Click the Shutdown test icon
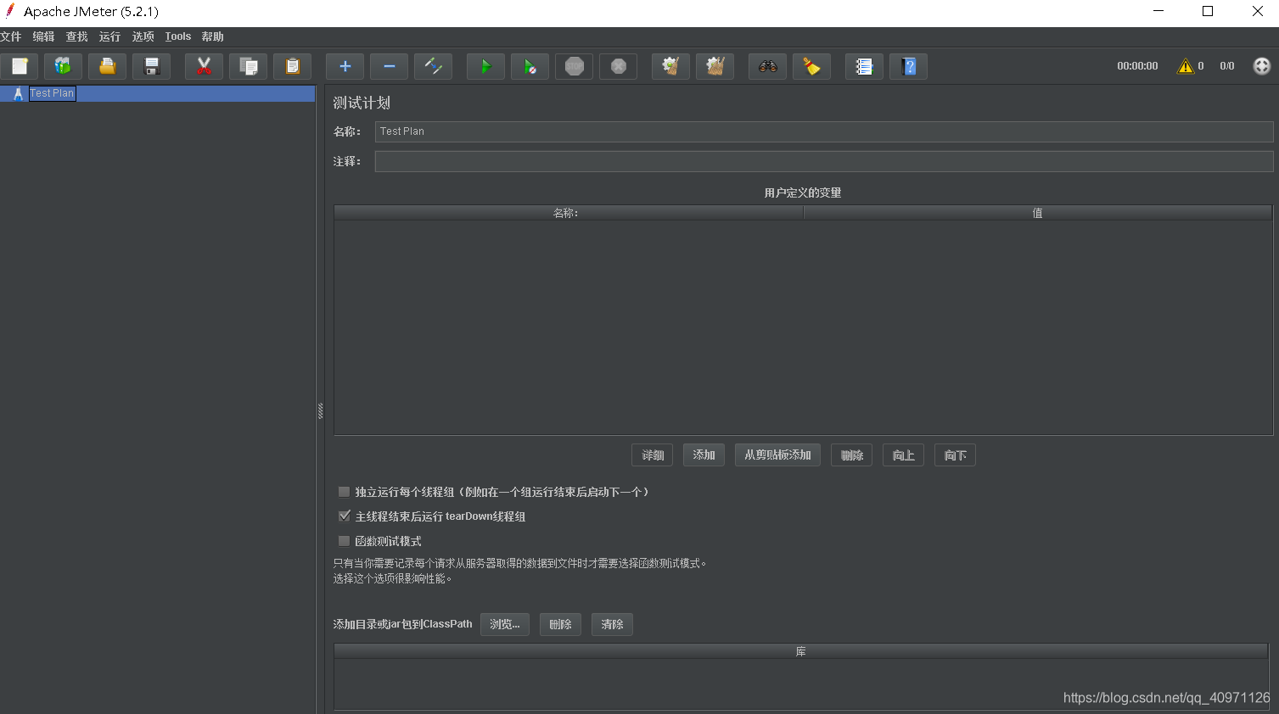The height and width of the screenshot is (714, 1279). coord(618,66)
